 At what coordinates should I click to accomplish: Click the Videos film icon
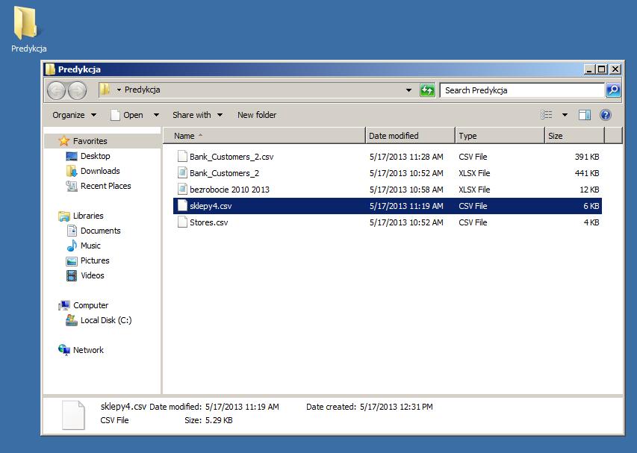[72, 275]
